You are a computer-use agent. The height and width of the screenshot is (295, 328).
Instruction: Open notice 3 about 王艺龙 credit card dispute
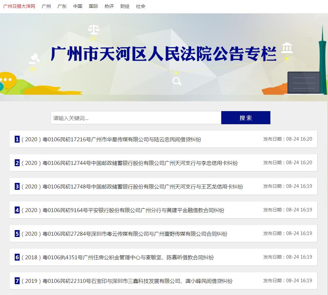coord(132,187)
